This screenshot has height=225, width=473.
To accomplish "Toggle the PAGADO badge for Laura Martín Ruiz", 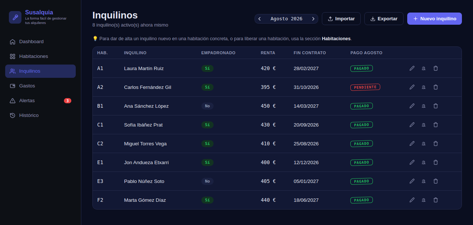I will click(x=361, y=68).
